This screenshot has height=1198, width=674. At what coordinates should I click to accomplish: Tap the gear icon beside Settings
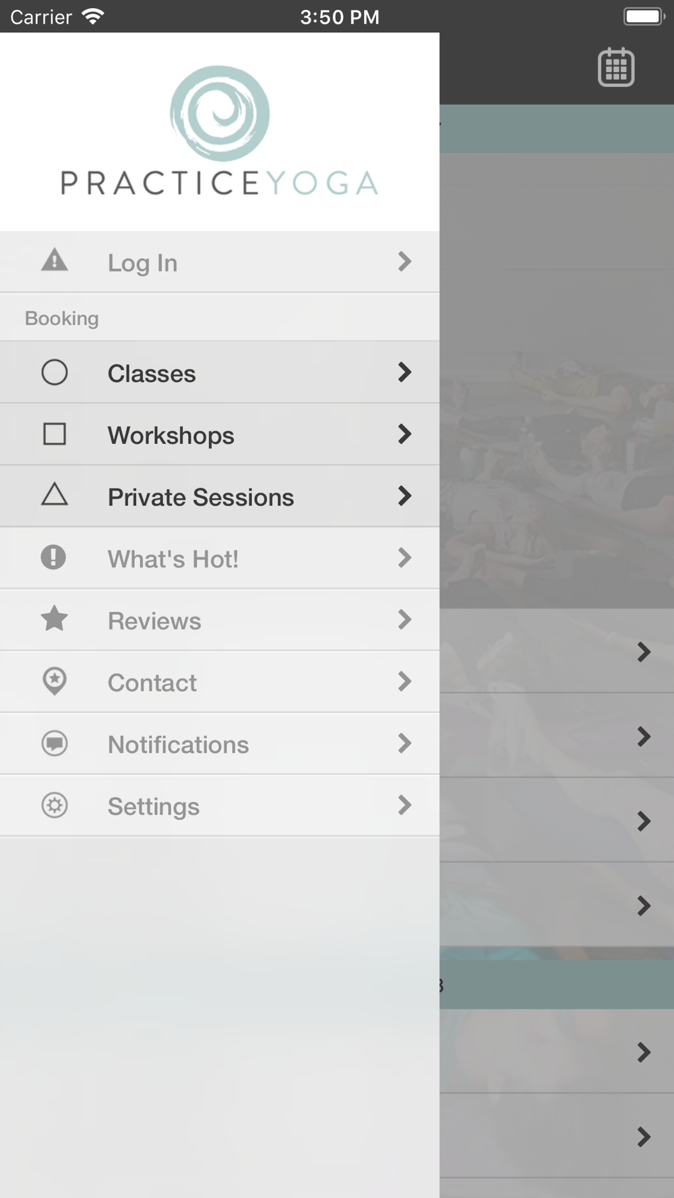55,805
